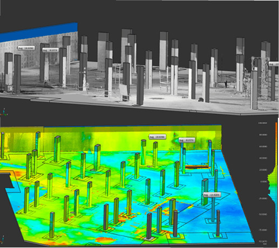Select the Avg -8.1570 annotation in the grayscale view
This screenshot has height=248, width=279.
click(x=50, y=50)
